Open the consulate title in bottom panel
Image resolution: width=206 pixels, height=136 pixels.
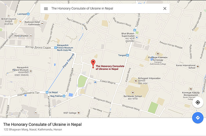(x=42, y=124)
